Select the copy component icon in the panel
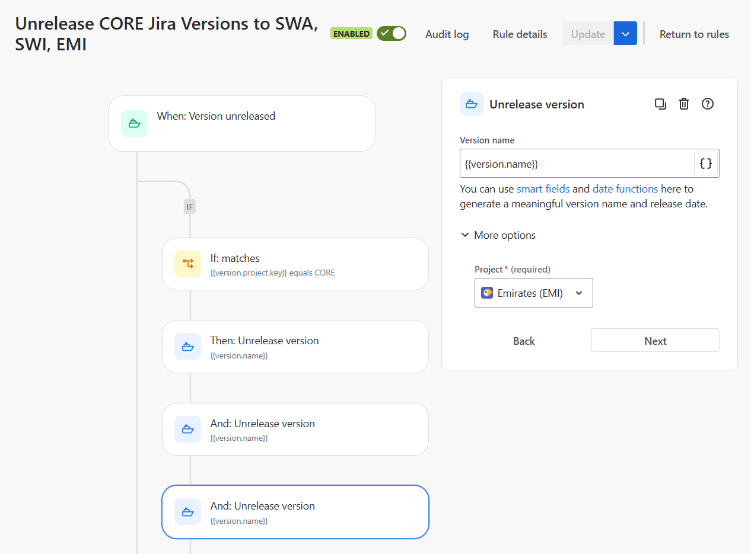The width and height of the screenshot is (751, 554). pos(660,103)
